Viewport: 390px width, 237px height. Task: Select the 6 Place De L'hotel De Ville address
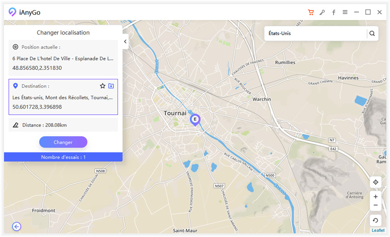(x=63, y=58)
